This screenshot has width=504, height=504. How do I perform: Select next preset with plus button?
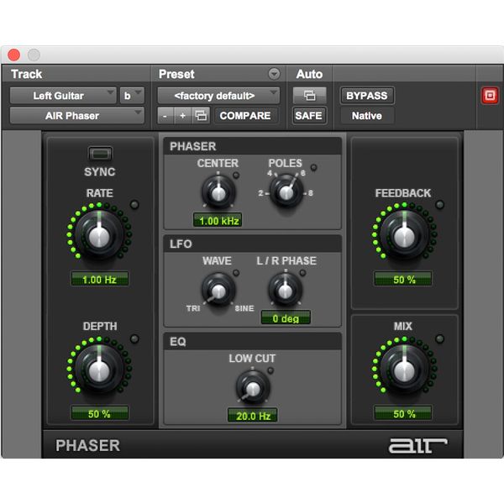point(182,115)
